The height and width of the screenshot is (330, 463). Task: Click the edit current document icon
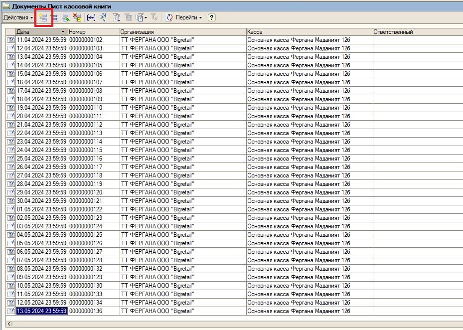click(66, 18)
